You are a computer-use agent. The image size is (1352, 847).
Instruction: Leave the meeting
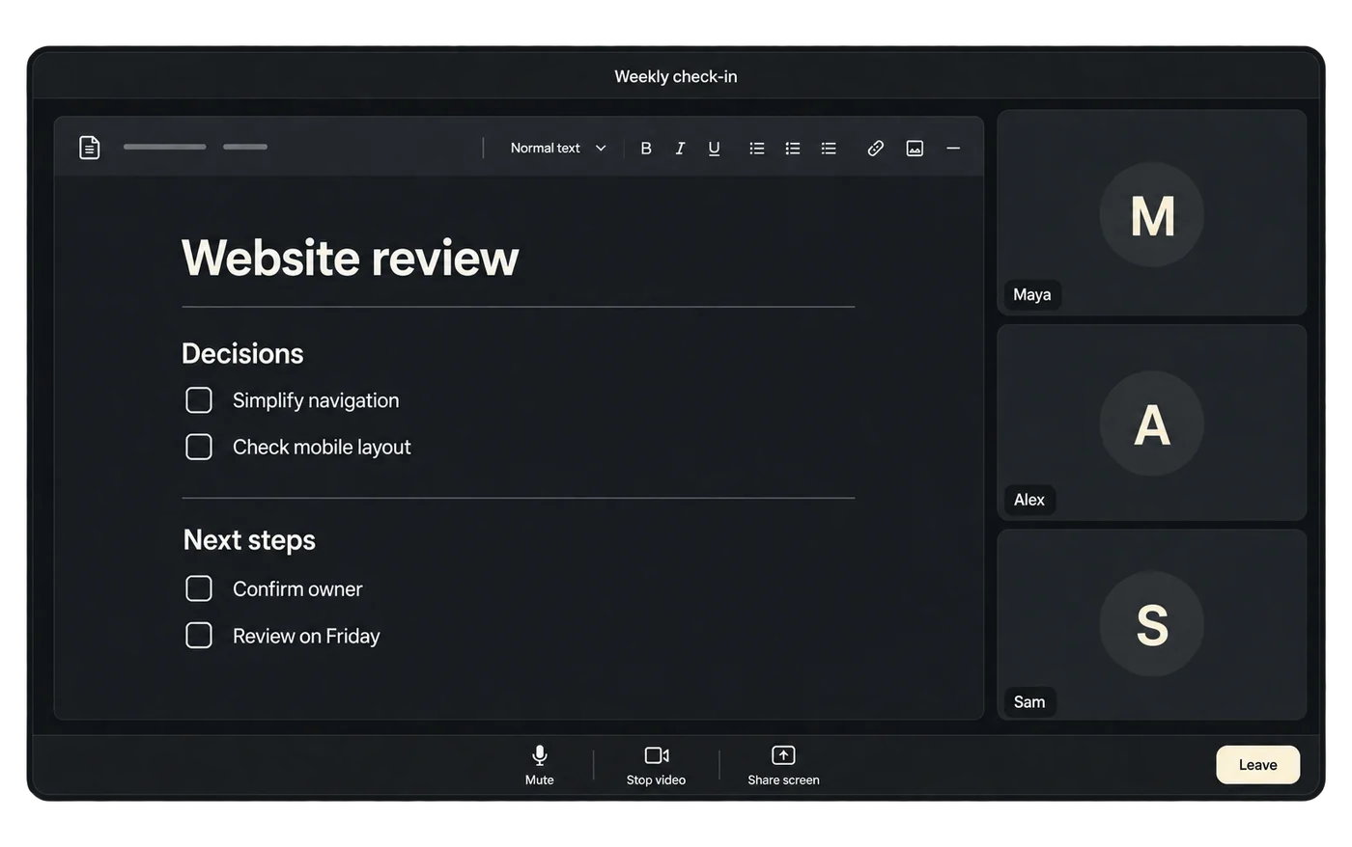pyautogui.click(x=1257, y=765)
